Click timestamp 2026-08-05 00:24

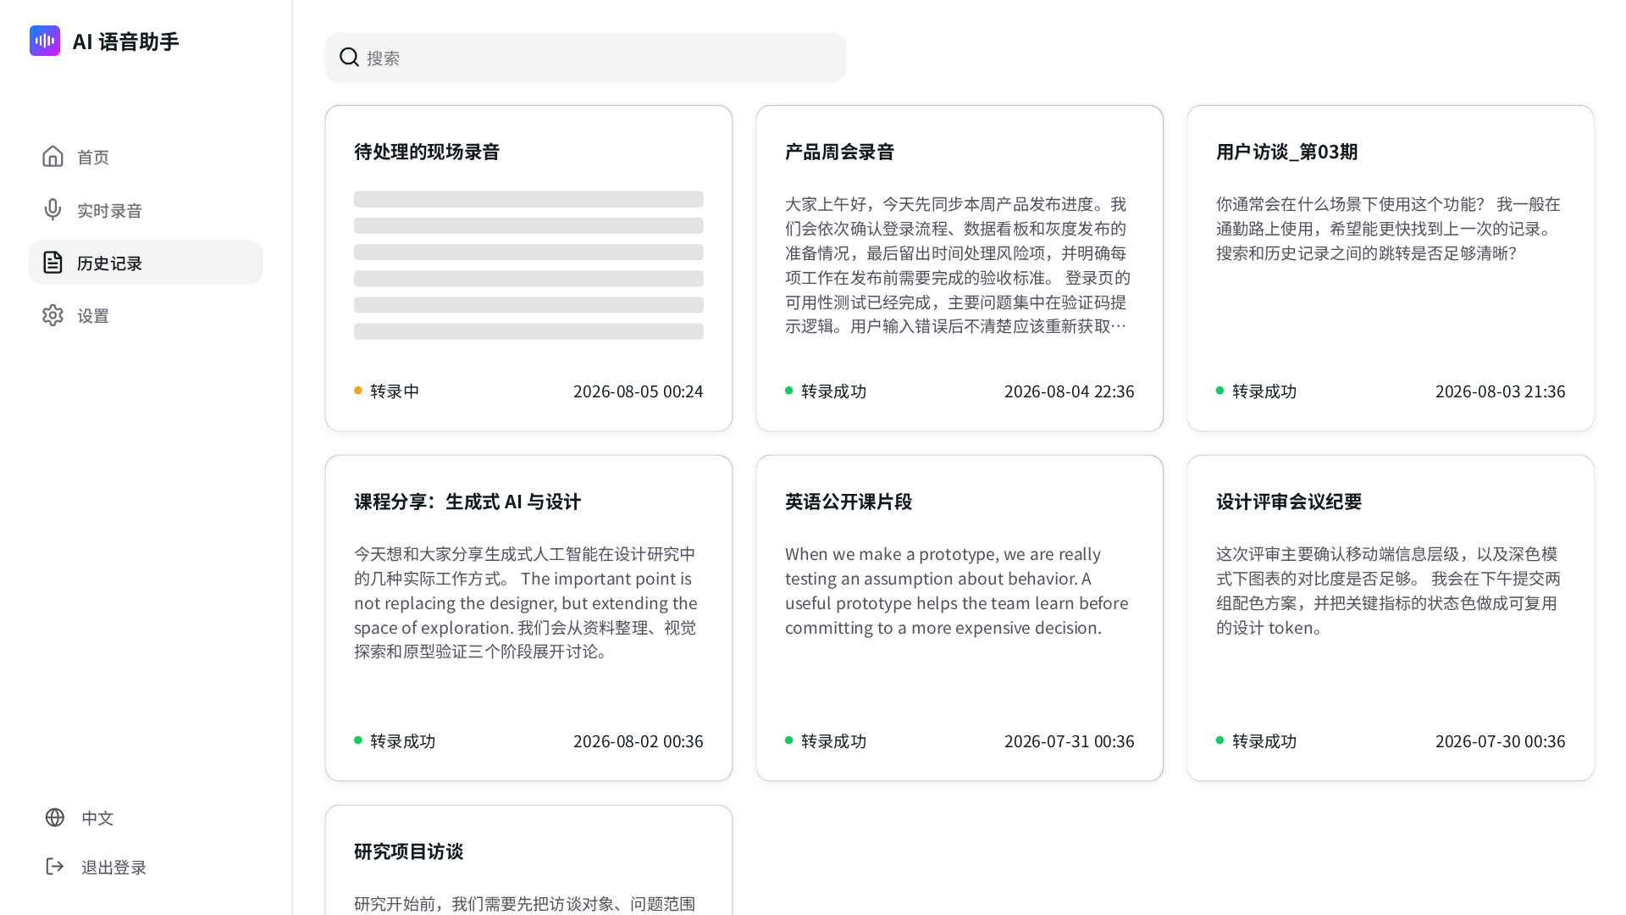tap(638, 391)
